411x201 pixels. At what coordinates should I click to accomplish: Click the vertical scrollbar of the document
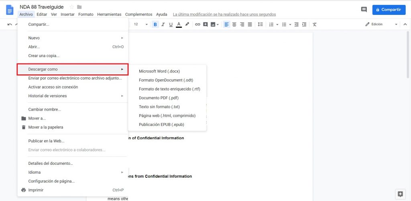pos(408,55)
